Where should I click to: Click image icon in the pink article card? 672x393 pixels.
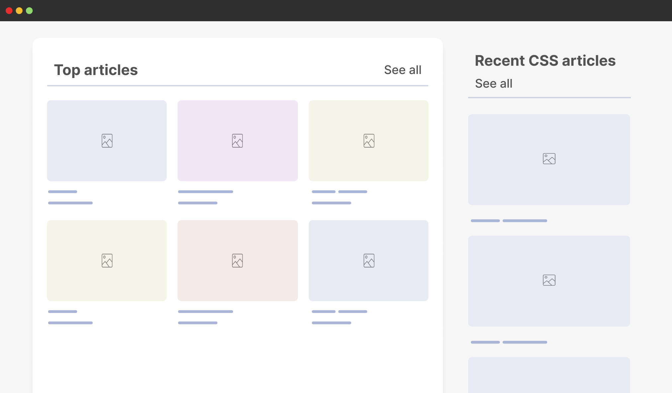[237, 261]
